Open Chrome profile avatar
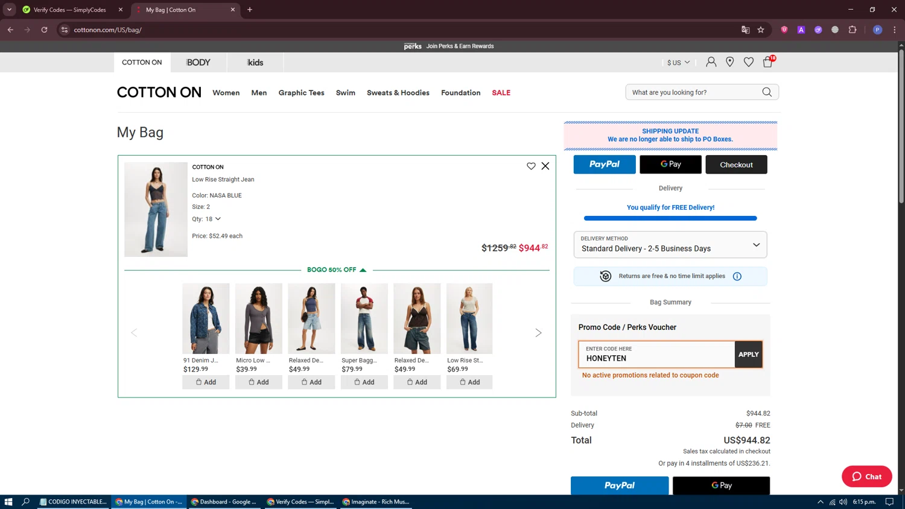The height and width of the screenshot is (509, 905). [x=878, y=30]
